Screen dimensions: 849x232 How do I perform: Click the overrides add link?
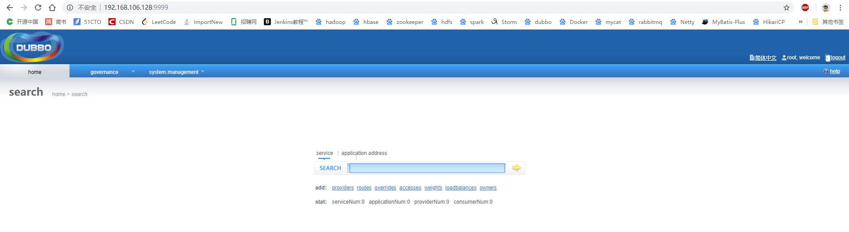(x=385, y=188)
